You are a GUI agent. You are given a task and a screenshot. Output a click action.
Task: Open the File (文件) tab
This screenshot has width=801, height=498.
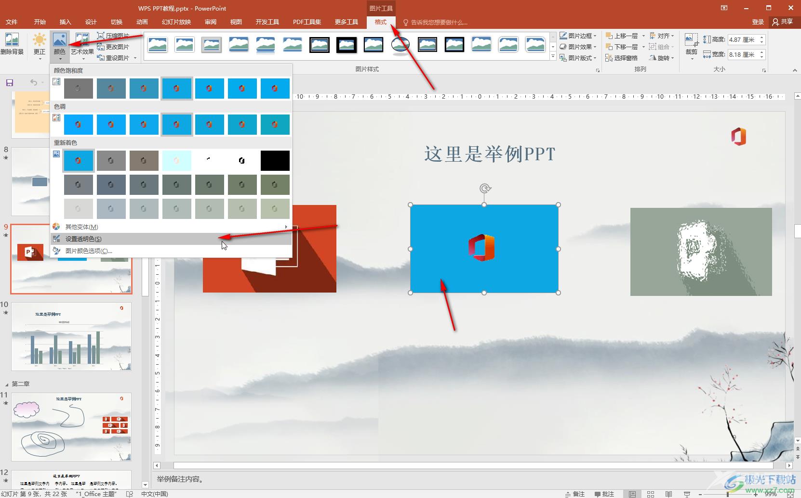[x=12, y=22]
